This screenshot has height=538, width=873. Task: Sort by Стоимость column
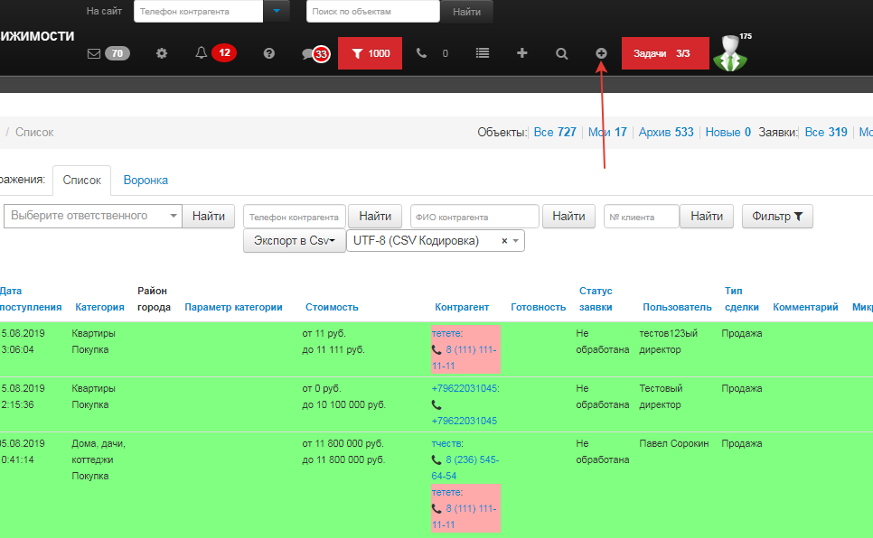click(332, 307)
